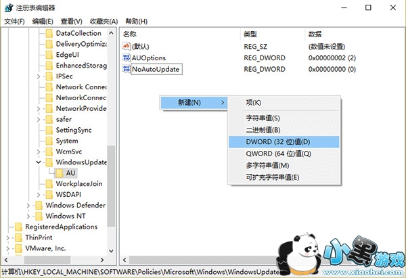
Task: Select 二进制值(B) from the submenu
Action: coord(284,130)
